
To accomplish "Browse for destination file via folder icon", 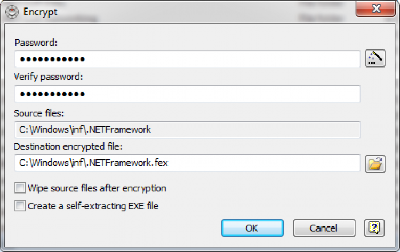I will point(375,163).
